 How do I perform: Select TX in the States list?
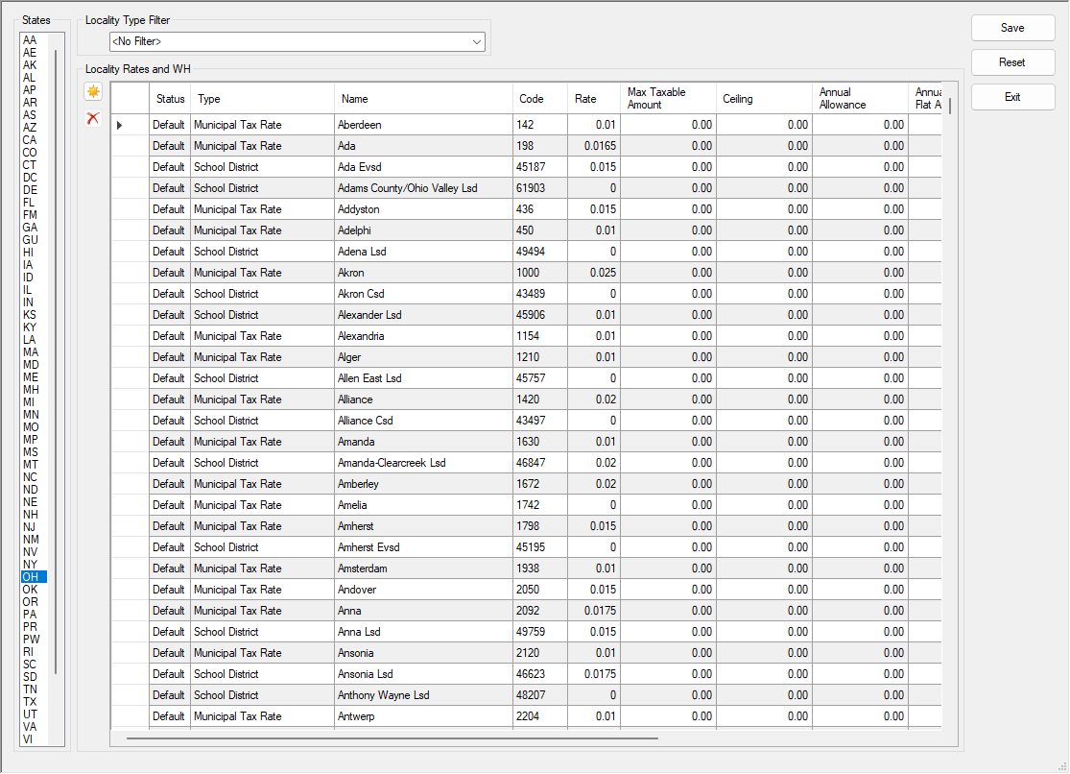tap(30, 702)
